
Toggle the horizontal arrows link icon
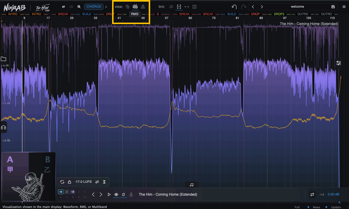(187, 7)
